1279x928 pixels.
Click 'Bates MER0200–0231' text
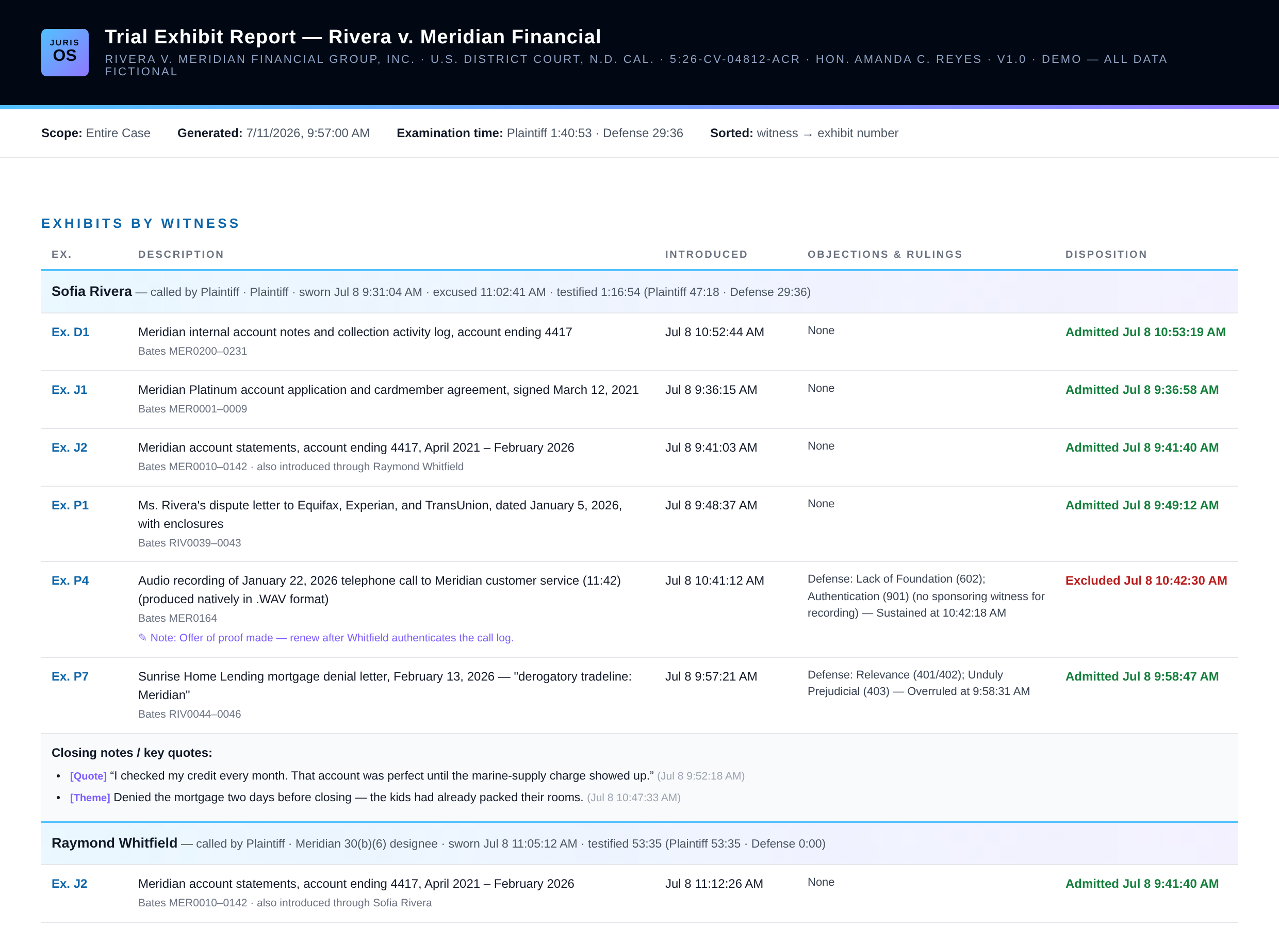(x=193, y=351)
